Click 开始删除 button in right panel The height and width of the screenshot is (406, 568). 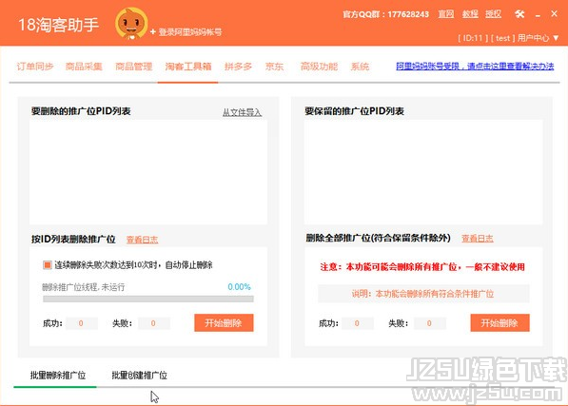click(499, 322)
